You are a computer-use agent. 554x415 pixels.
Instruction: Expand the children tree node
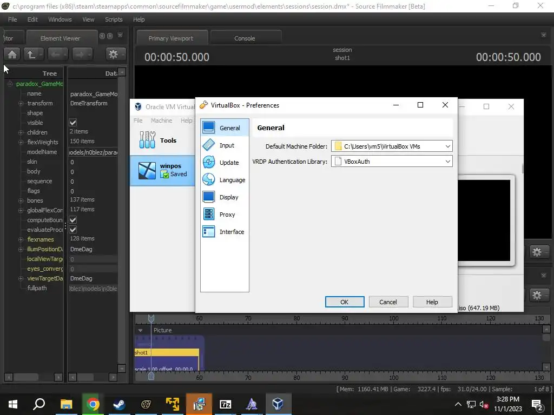click(21, 132)
